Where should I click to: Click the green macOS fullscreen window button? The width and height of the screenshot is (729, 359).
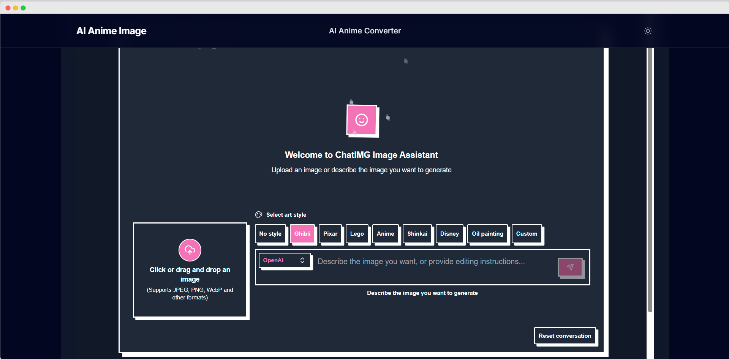[23, 8]
